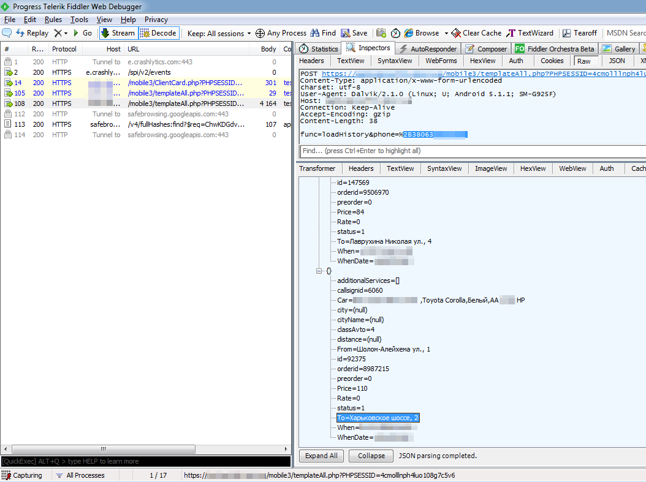Open the Gallery tab
Image resolution: width=646 pixels, height=482 pixels.
(x=619, y=48)
